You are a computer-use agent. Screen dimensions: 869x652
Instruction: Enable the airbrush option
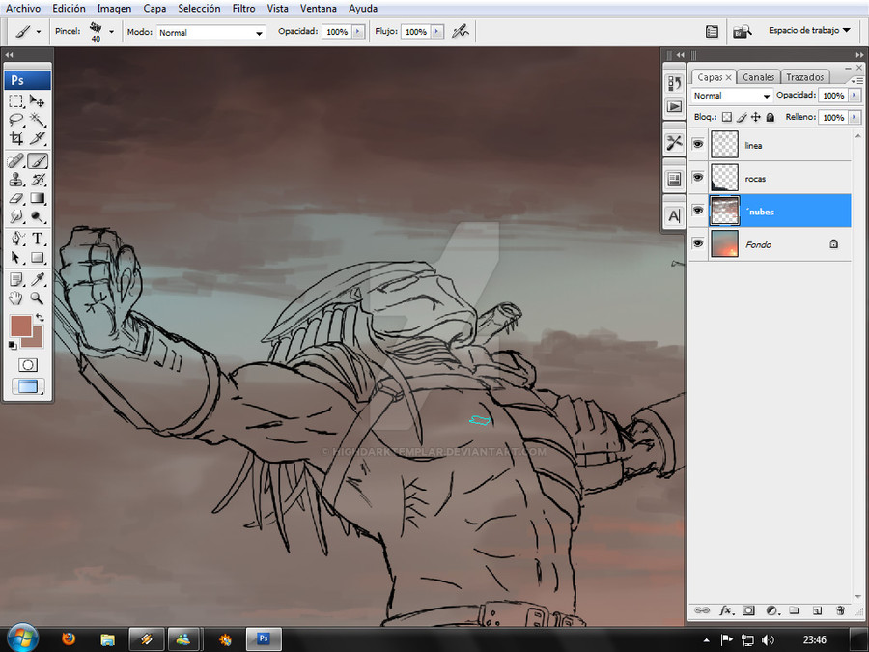460,32
